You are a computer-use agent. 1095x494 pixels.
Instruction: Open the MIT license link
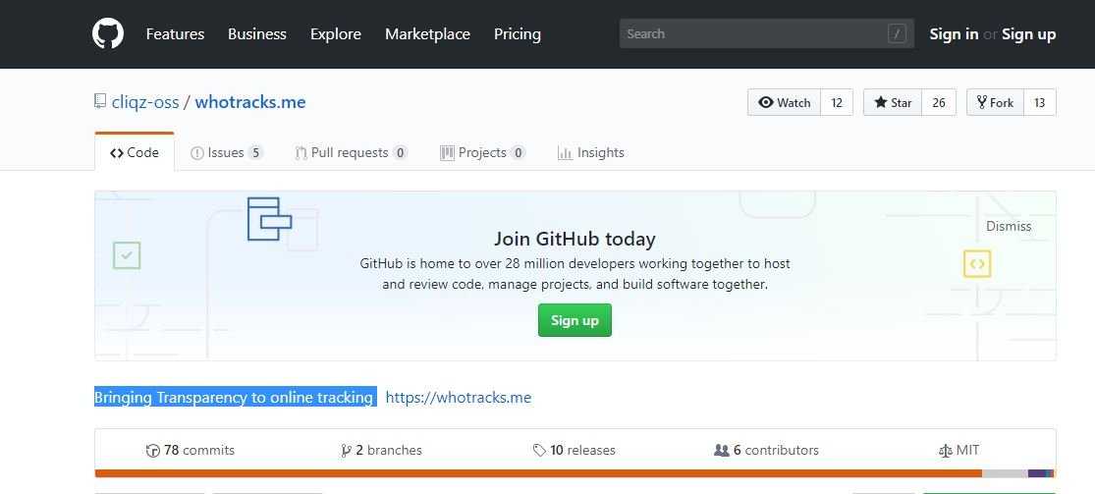pyautogui.click(x=958, y=450)
